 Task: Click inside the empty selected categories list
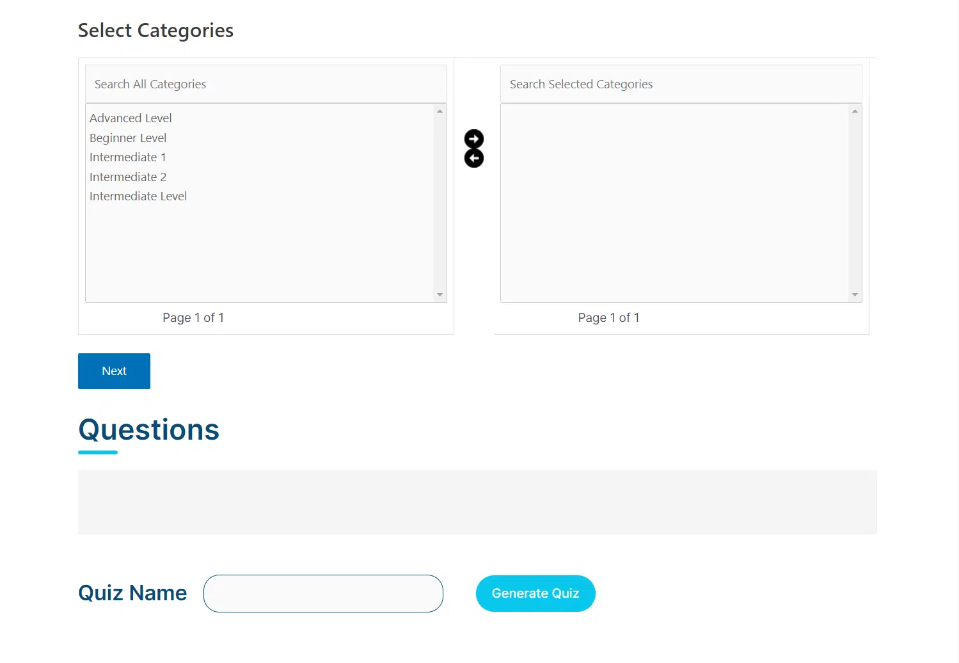(674, 203)
